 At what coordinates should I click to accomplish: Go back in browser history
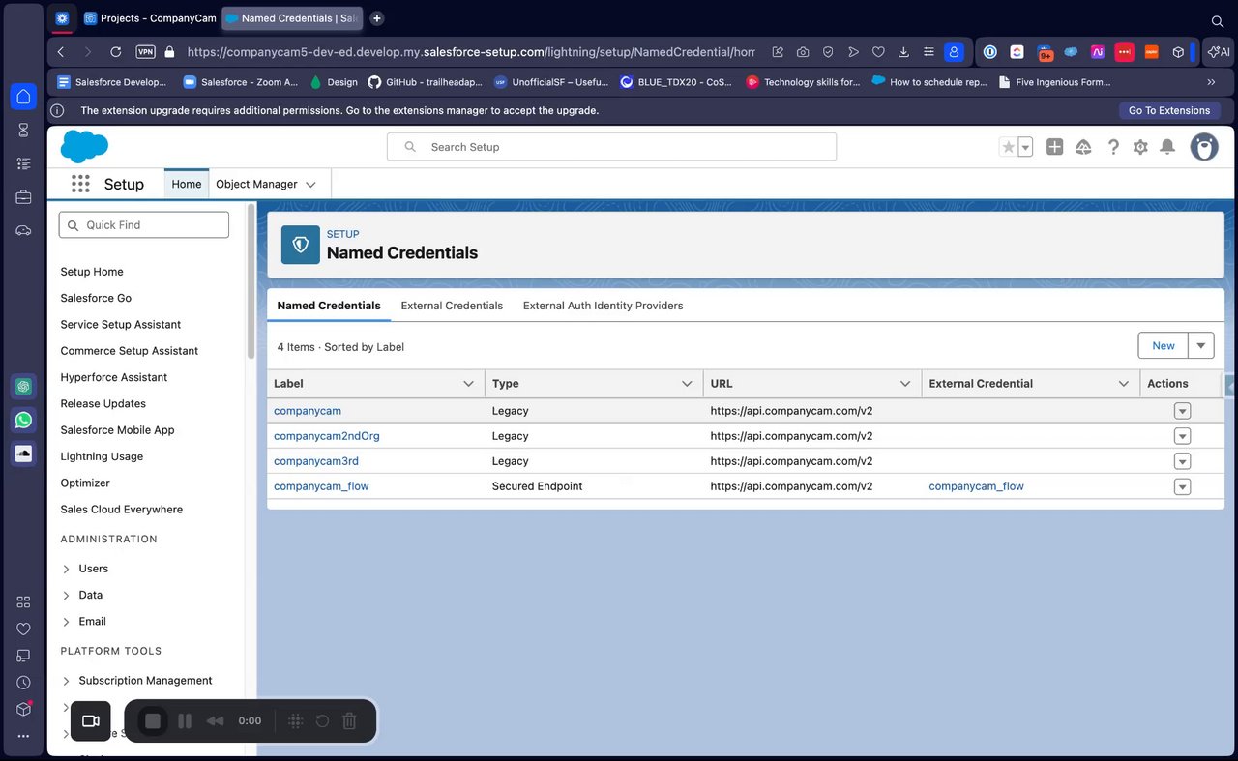click(61, 52)
